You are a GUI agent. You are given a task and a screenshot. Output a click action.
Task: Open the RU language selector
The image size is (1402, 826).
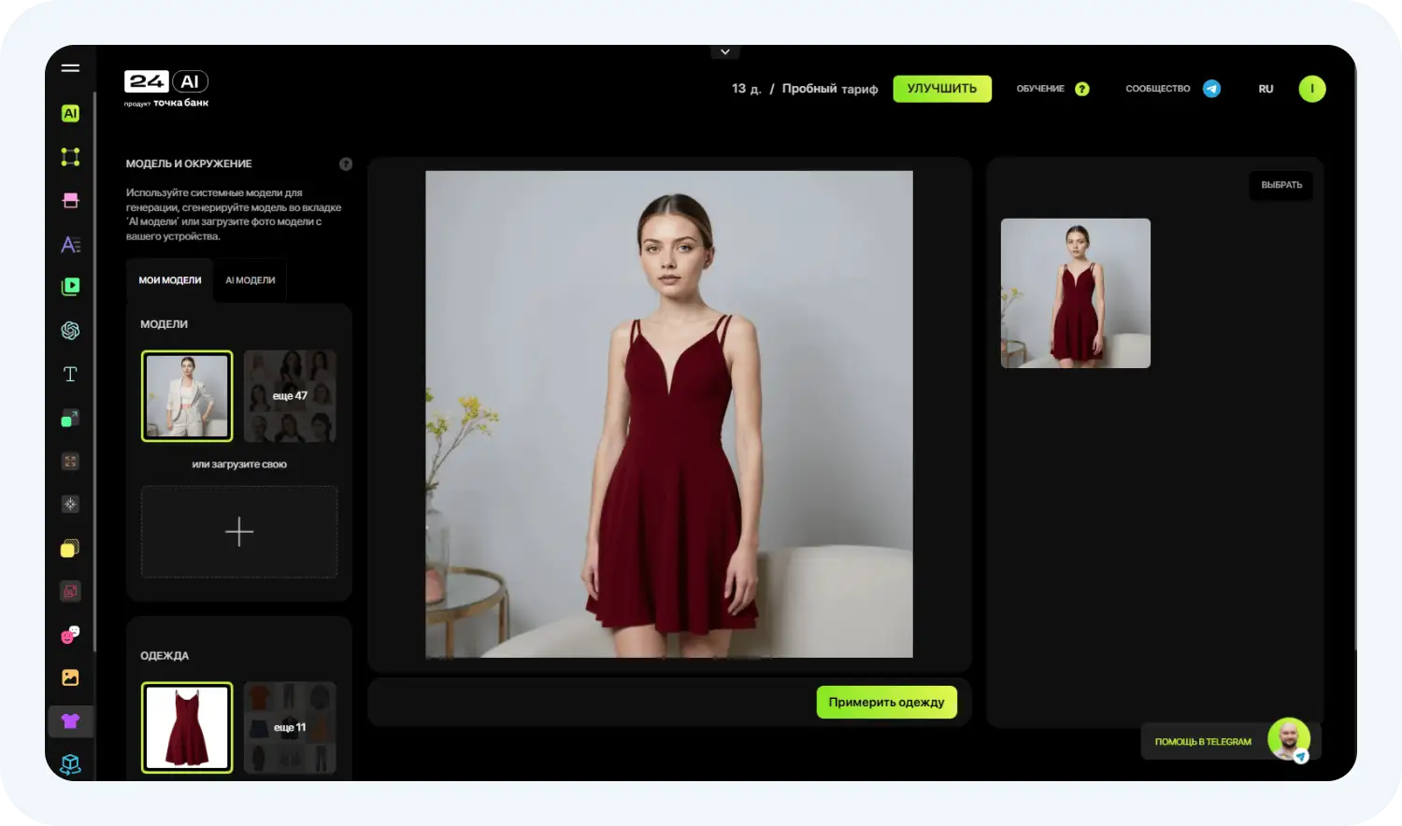[x=1266, y=89]
